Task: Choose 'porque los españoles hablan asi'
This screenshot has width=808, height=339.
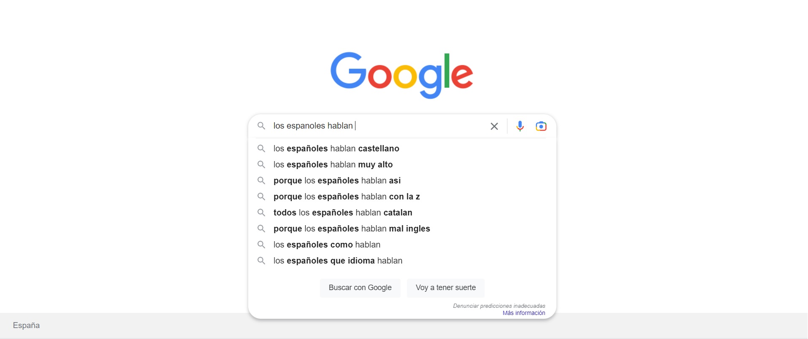Action: pos(337,180)
